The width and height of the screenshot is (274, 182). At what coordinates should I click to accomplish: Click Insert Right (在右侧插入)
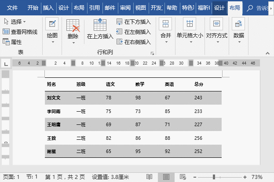coord(134,42)
